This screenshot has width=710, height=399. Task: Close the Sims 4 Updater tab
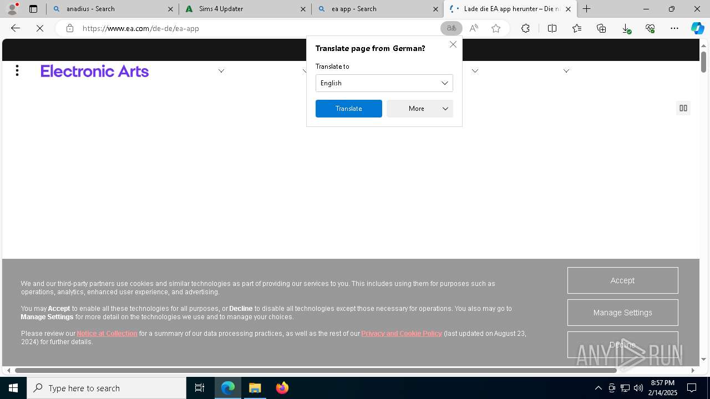[303, 9]
